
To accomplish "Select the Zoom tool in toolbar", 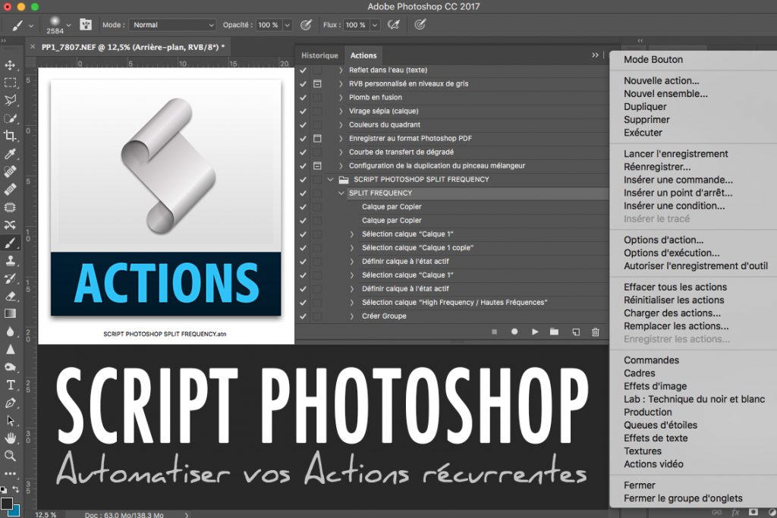I will 10,456.
